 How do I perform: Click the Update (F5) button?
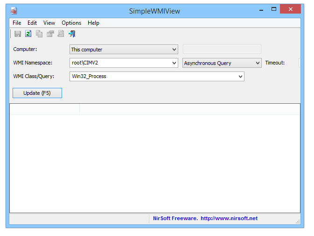[x=37, y=93]
